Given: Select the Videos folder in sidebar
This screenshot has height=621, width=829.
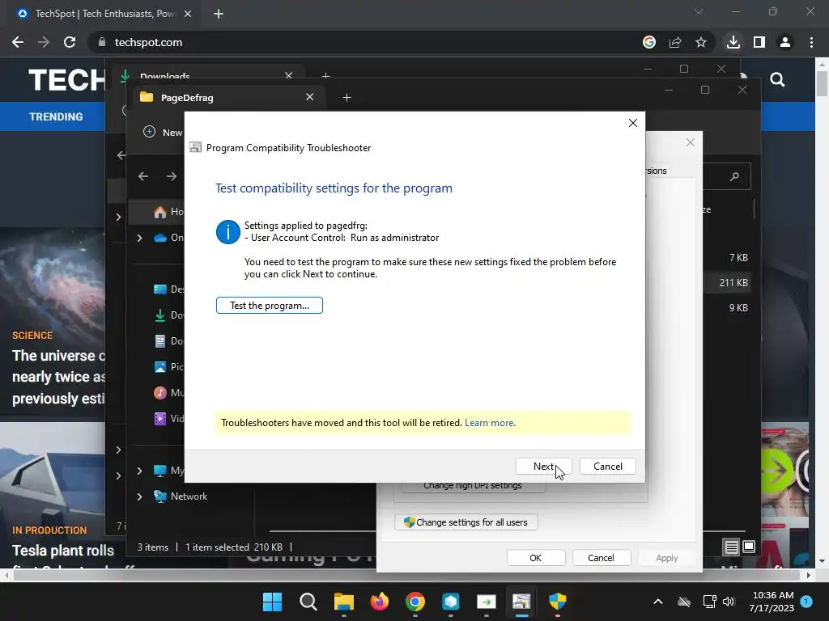Looking at the screenshot, I should click(x=168, y=419).
